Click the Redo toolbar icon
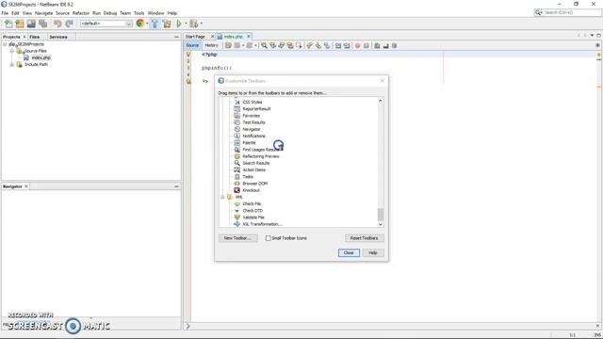 click(69, 24)
